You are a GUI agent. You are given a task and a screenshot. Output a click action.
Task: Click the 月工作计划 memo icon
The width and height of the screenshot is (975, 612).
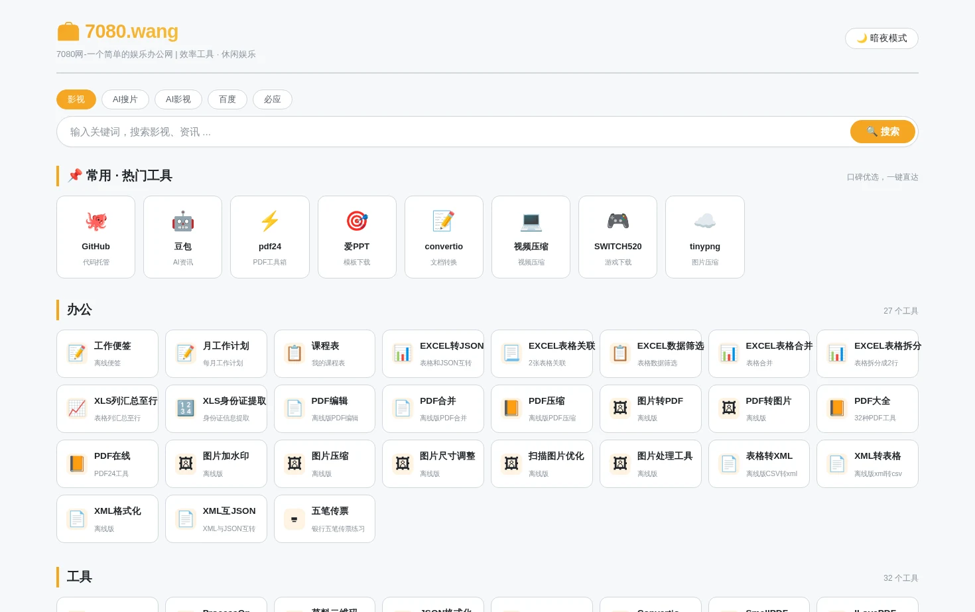click(186, 353)
